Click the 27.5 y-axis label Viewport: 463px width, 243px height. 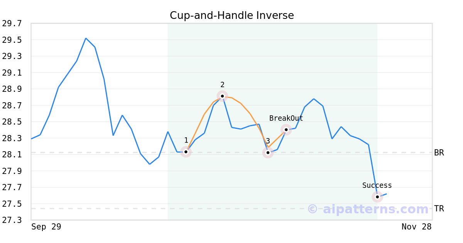coord(12,204)
